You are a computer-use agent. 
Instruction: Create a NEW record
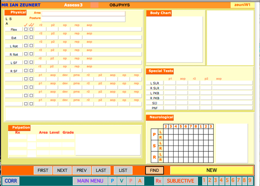click(212, 170)
